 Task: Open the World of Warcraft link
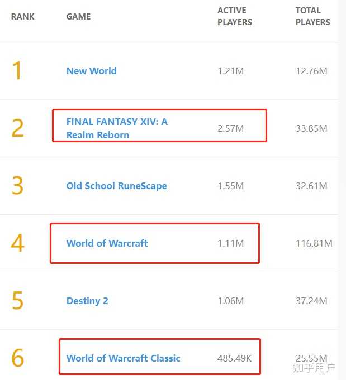[107, 243]
